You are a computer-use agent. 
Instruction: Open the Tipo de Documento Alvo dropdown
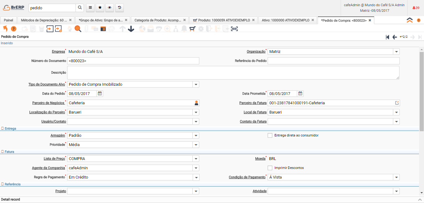[x=196, y=84]
